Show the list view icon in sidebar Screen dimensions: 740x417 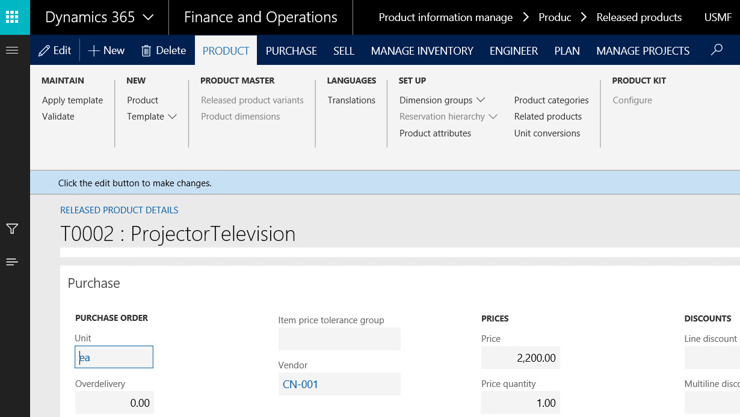click(x=12, y=262)
